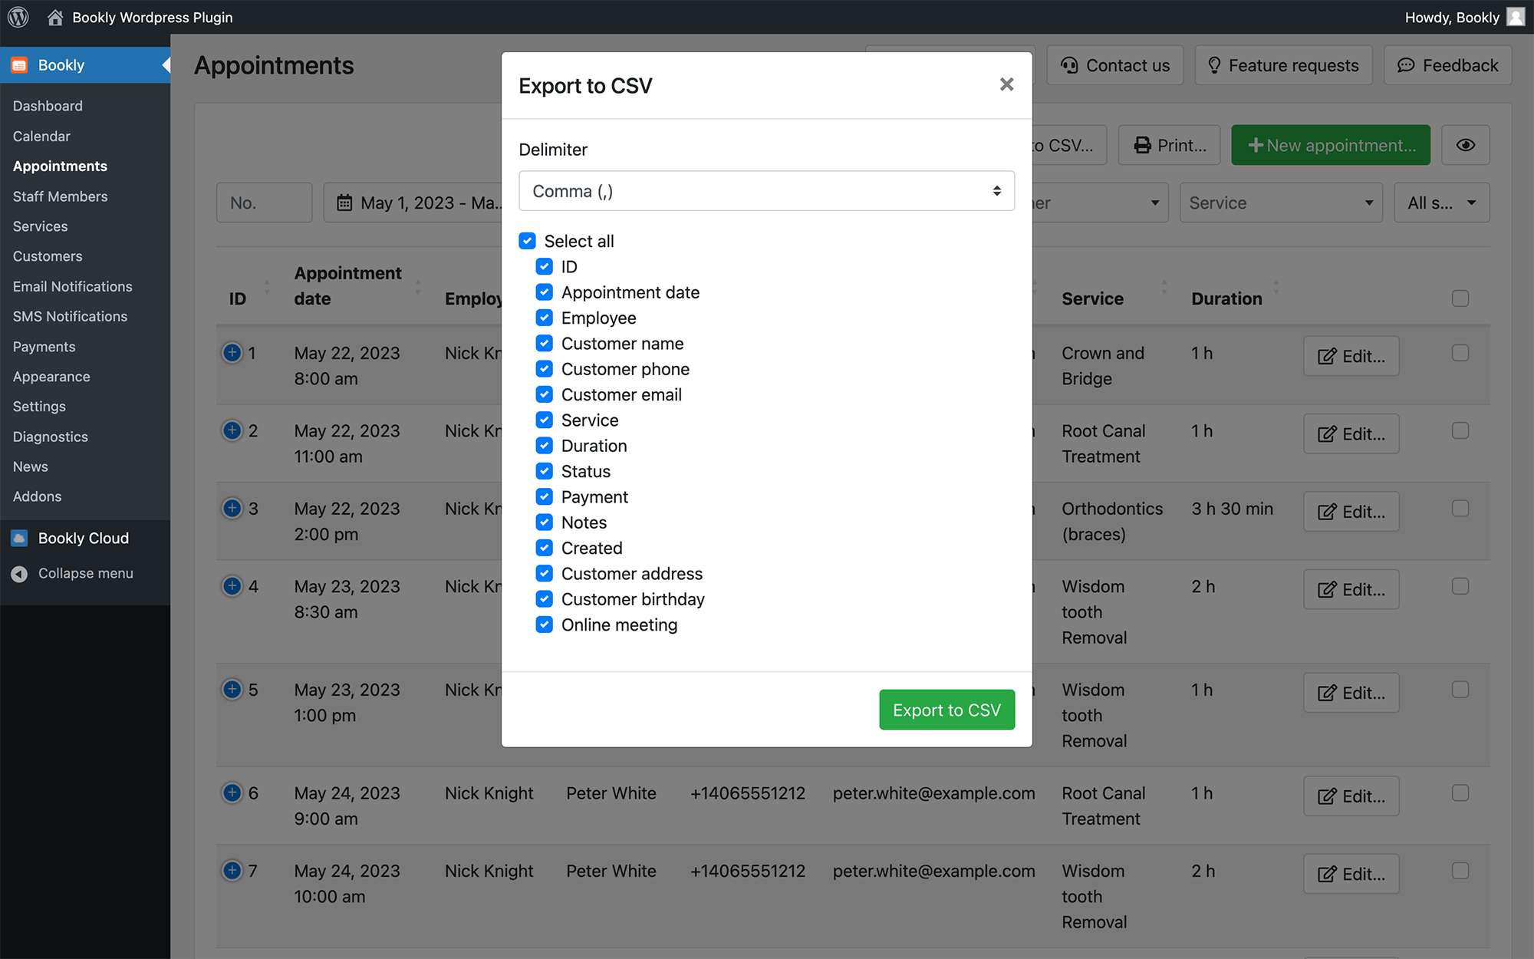Open Dashboard in the sidebar

tap(48, 106)
